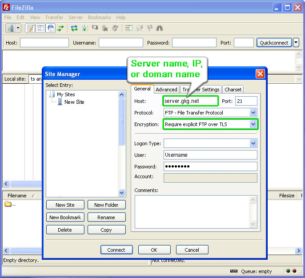This screenshot has width=305, height=278.
Task: Click the red activity LED in the status bar
Action: tap(294, 271)
